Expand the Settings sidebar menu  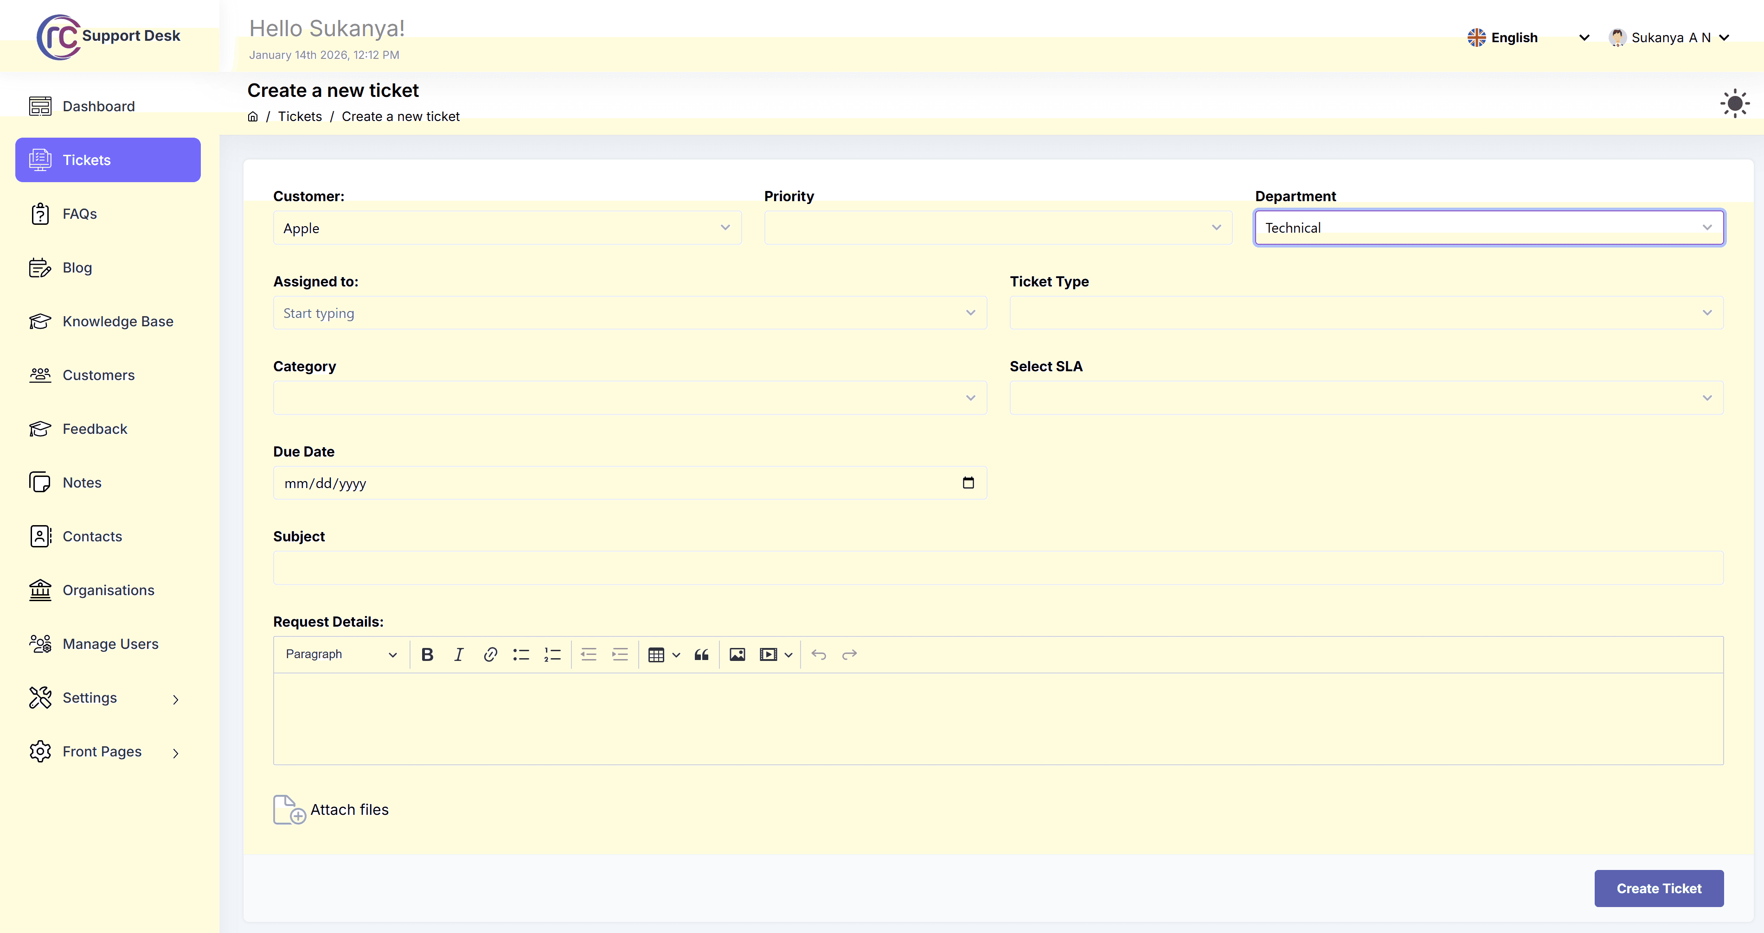coord(108,698)
